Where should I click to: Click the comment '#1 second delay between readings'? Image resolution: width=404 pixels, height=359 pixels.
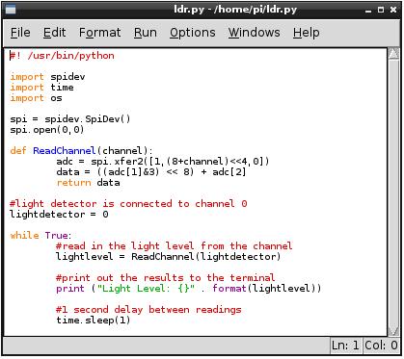(x=148, y=310)
